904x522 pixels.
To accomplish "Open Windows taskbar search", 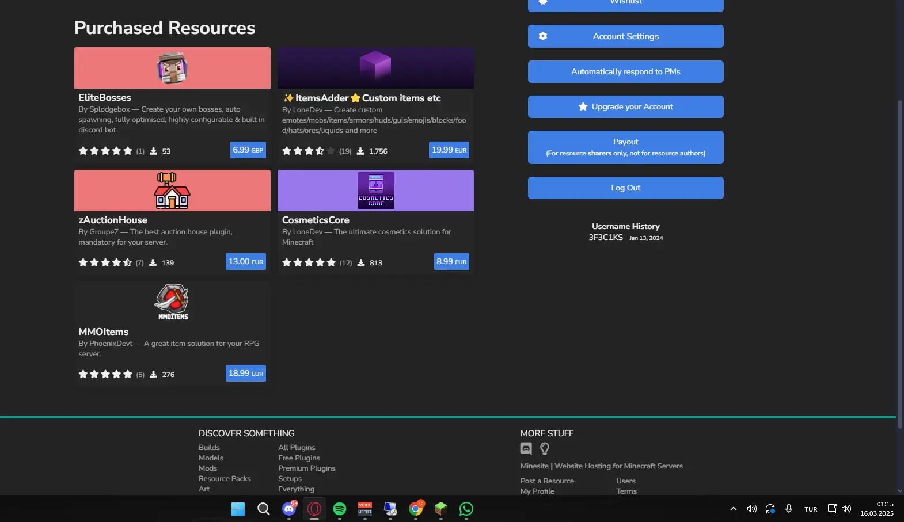I will (x=263, y=509).
